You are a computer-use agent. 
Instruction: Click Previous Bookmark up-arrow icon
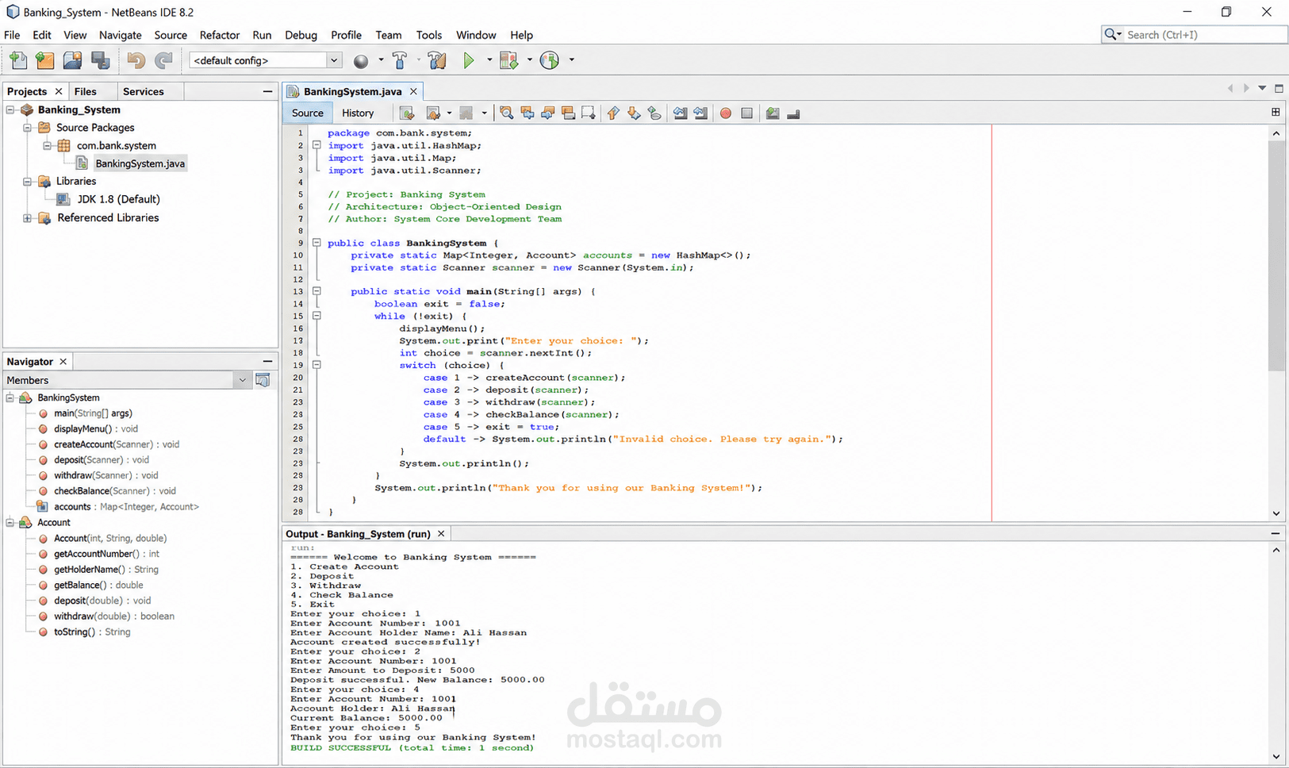pos(613,113)
